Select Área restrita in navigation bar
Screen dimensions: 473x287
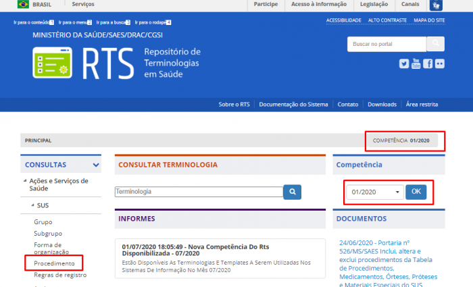(x=422, y=105)
